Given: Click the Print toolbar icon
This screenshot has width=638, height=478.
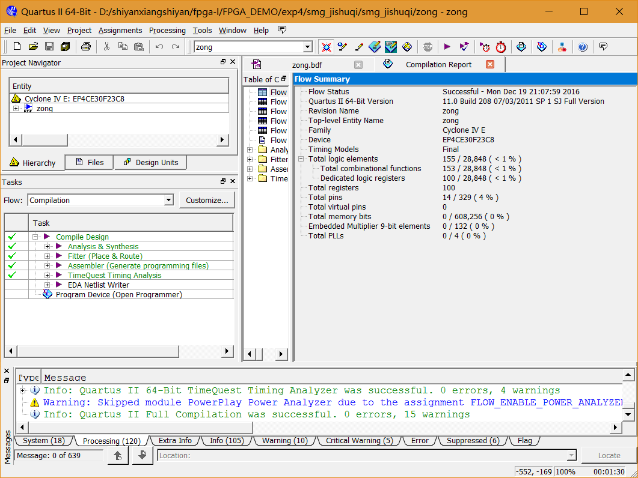Looking at the screenshot, I should tap(85, 46).
